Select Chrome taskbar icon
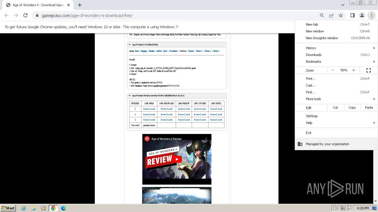The image size is (378, 212). pos(53,208)
